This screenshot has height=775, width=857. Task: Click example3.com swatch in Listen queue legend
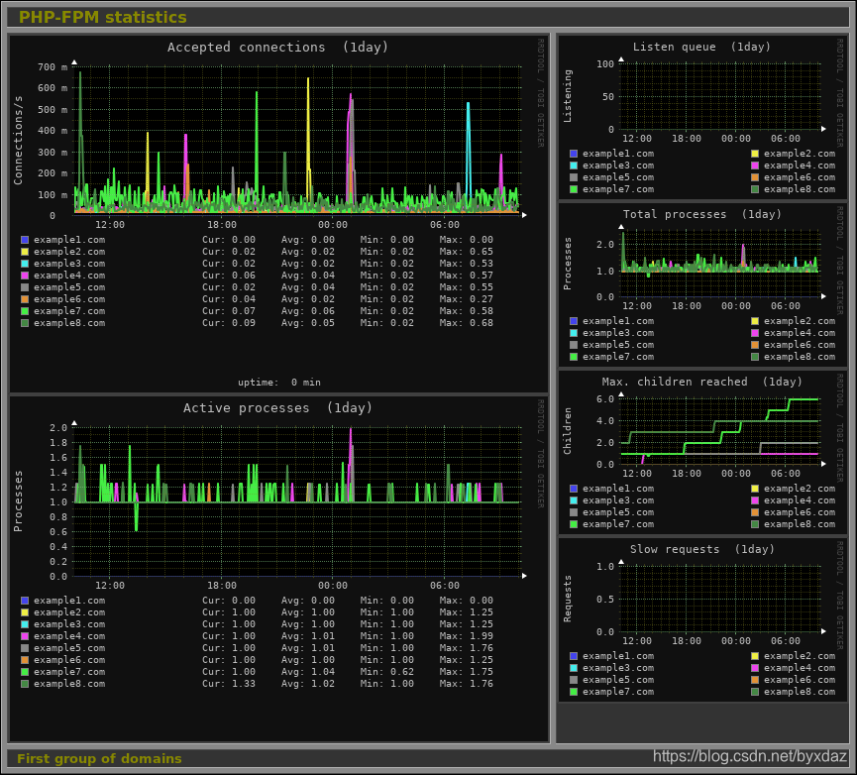[574, 166]
